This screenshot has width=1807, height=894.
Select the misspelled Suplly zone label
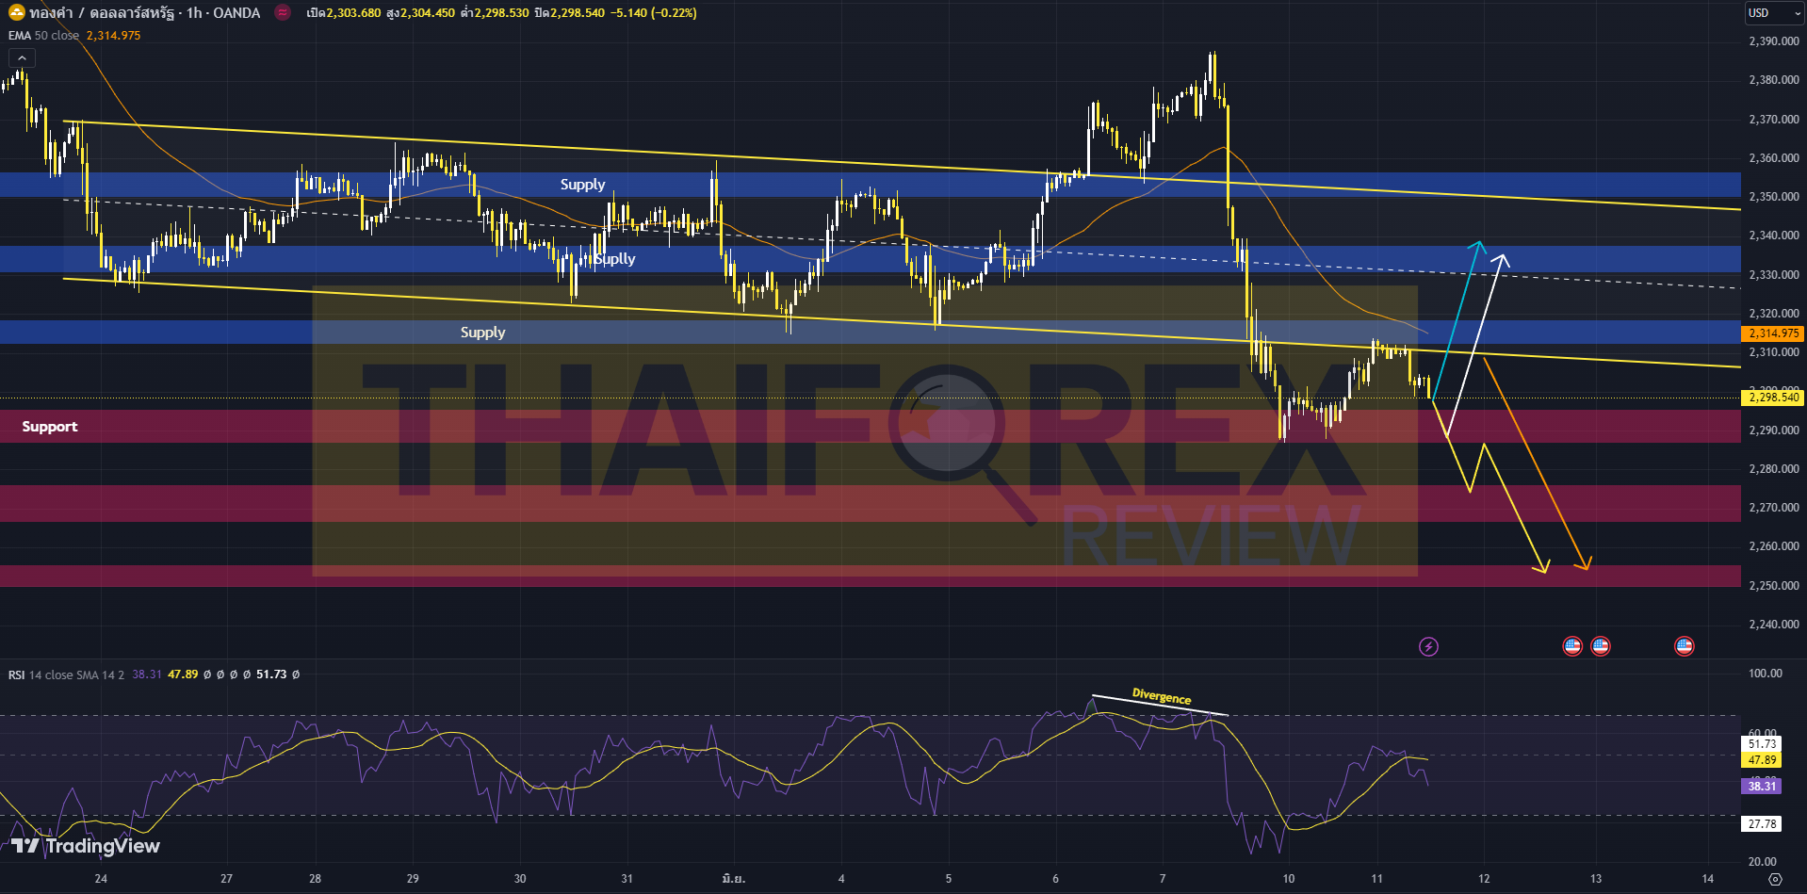pyautogui.click(x=615, y=259)
